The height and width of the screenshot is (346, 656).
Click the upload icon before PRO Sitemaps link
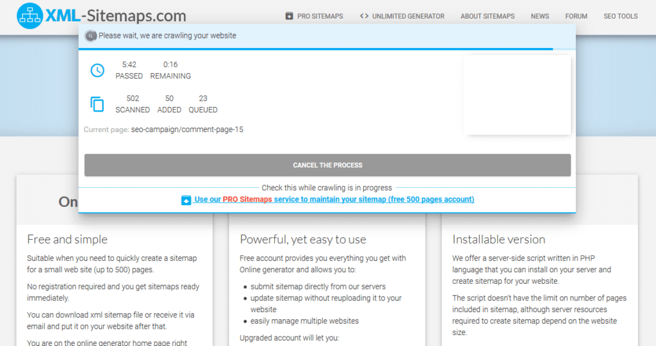click(x=186, y=200)
